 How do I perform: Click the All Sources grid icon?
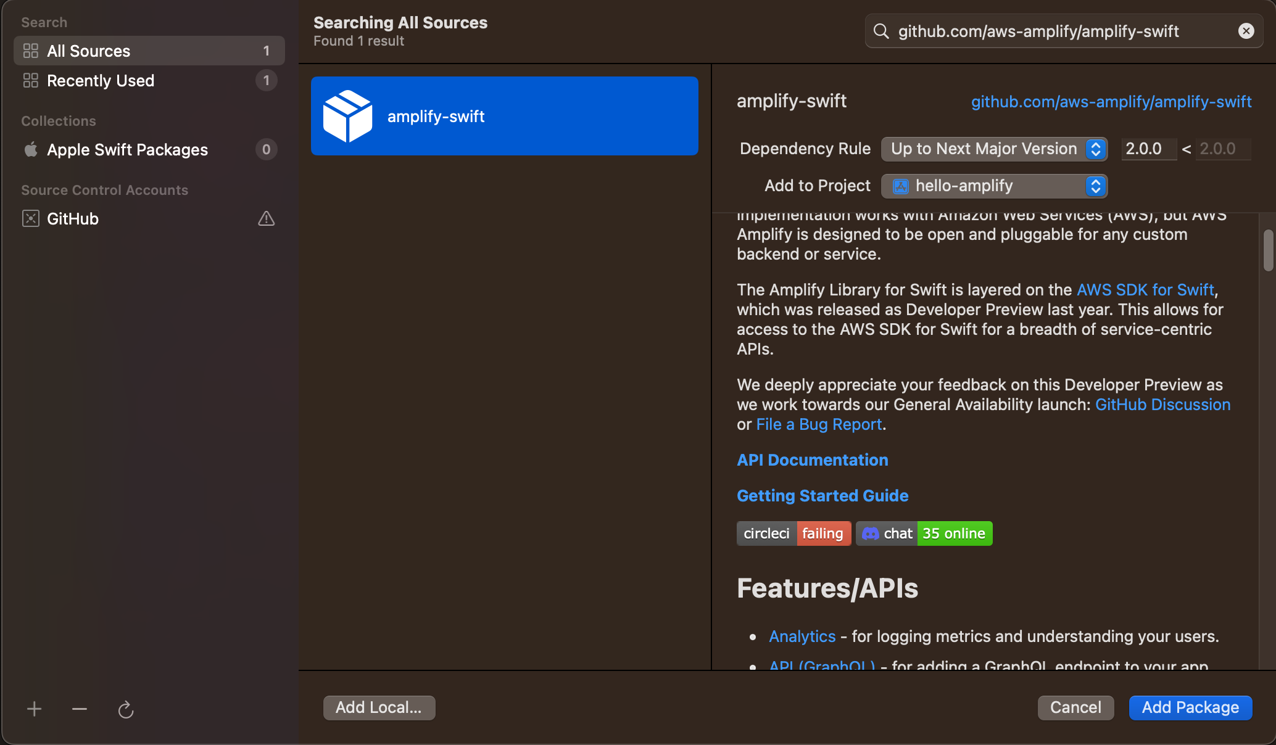[x=31, y=51]
